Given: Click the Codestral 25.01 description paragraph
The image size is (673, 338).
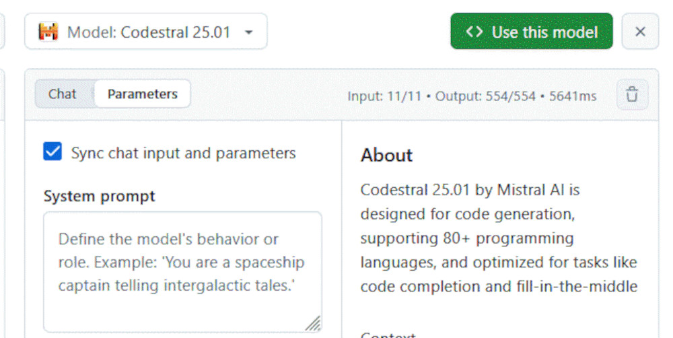Looking at the screenshot, I should 498,238.
